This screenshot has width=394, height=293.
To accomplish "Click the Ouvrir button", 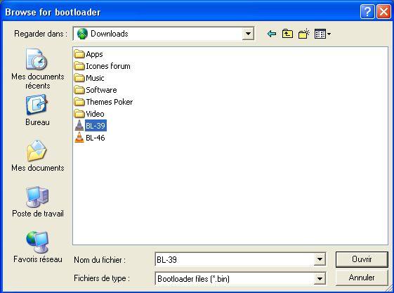I will 362,259.
